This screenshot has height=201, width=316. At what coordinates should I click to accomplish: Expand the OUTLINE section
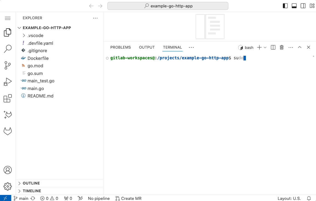[x=31, y=183]
